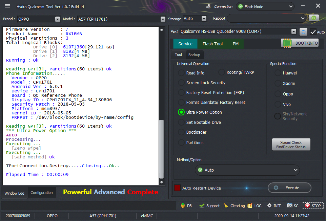Viewport: 326px width, 221px height.
Task: Select the Bootloader radio button
Action: coord(181,132)
